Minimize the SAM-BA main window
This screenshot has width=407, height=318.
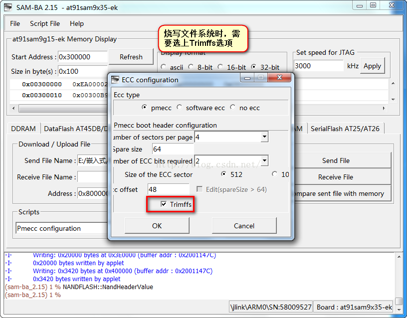pos(359,5)
